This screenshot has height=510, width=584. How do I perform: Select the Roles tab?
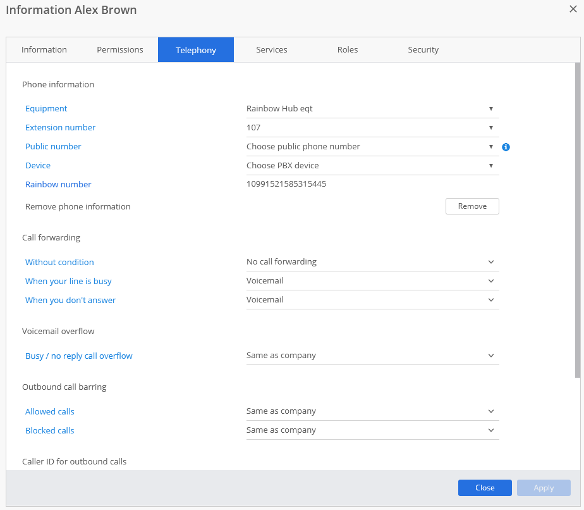tap(348, 49)
